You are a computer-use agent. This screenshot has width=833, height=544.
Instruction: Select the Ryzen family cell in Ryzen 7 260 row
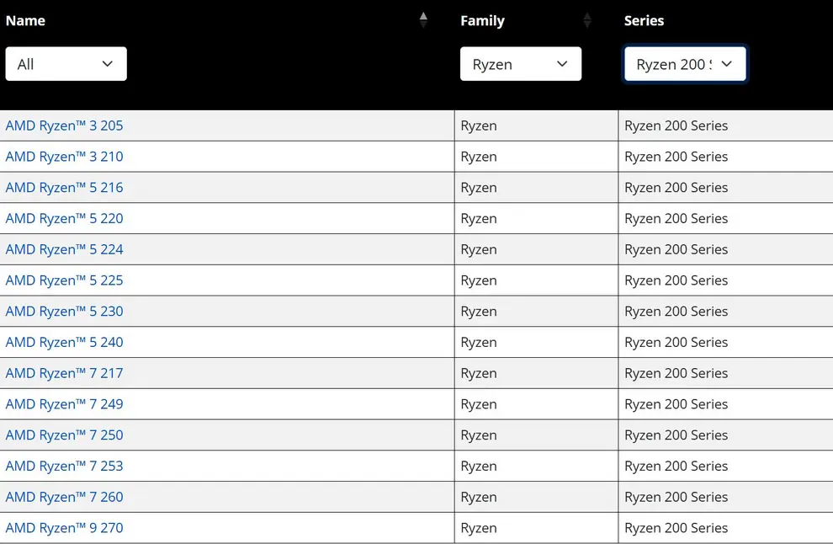click(x=537, y=497)
